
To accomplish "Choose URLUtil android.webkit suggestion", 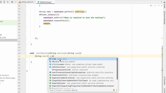I will pyautogui.click(x=83, y=62).
